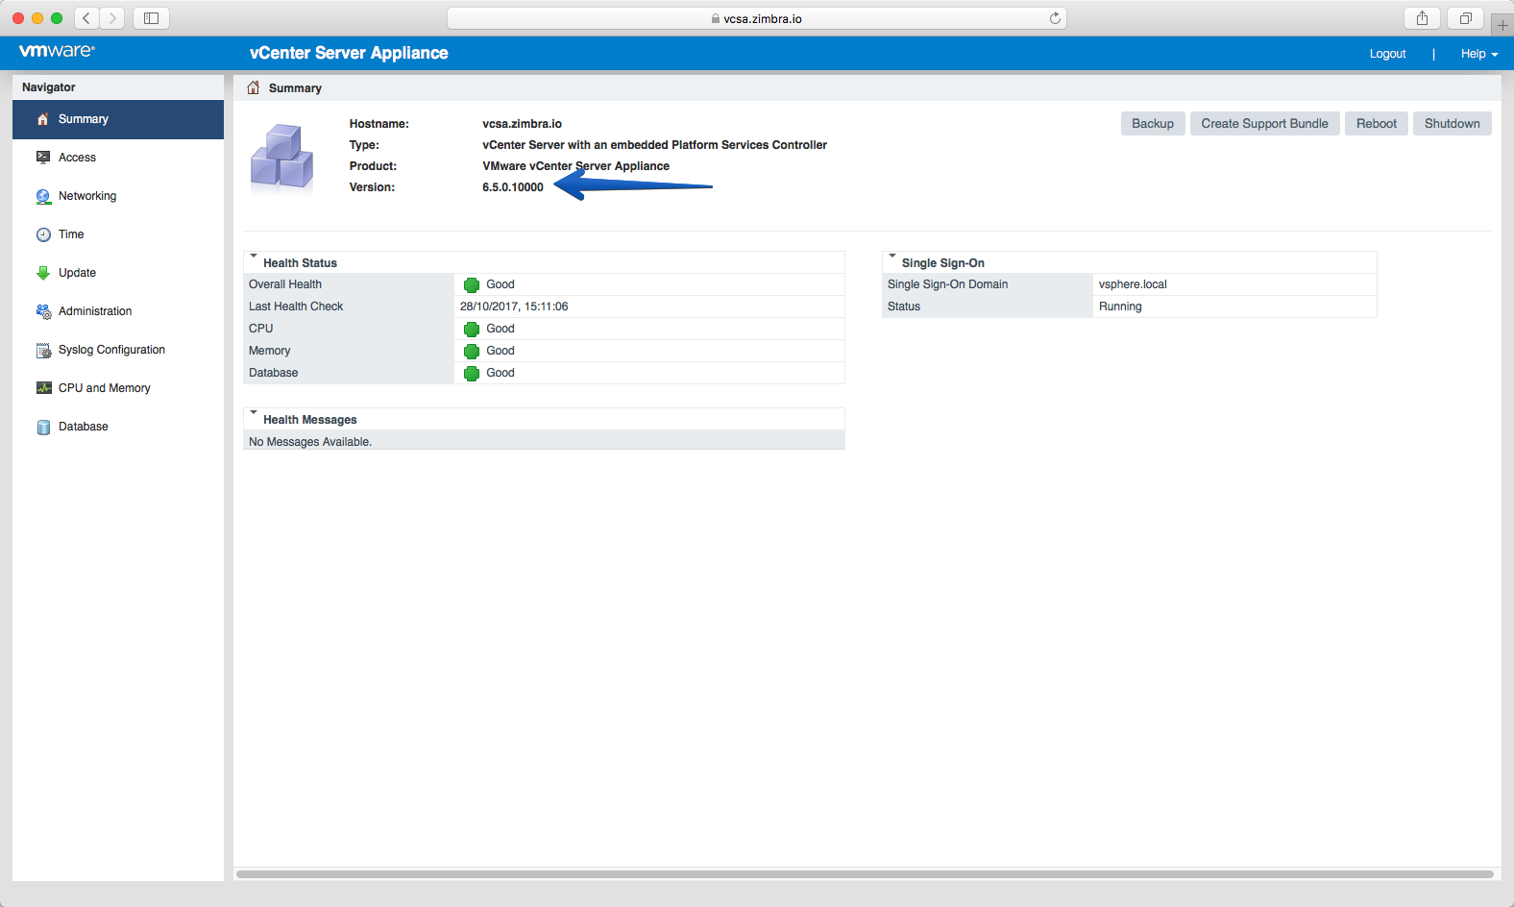1514x907 pixels.
Task: Click the Syslog Configuration icon
Action: pyautogui.click(x=43, y=351)
